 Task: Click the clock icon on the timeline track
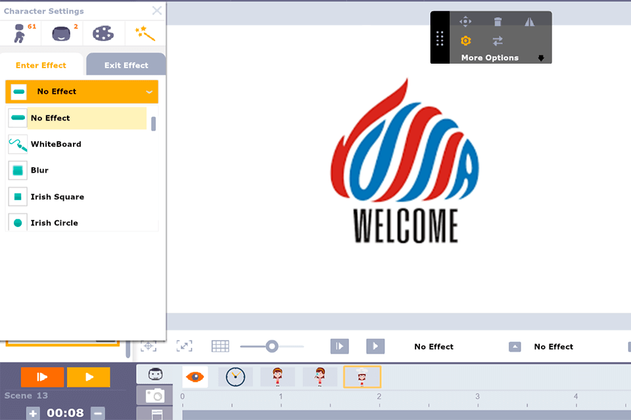(235, 377)
